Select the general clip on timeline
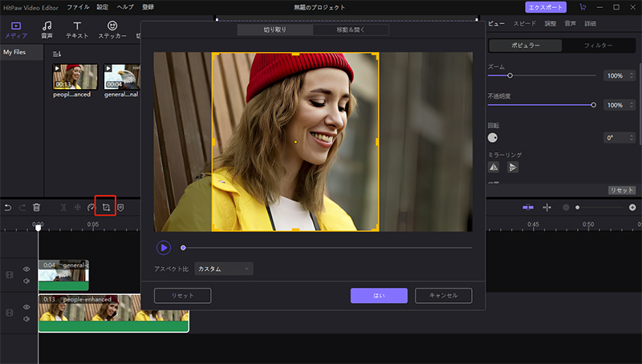The image size is (642, 364). coord(63,275)
